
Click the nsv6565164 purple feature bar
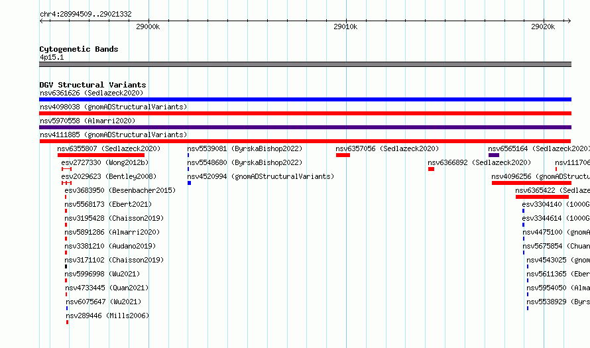tap(494, 155)
